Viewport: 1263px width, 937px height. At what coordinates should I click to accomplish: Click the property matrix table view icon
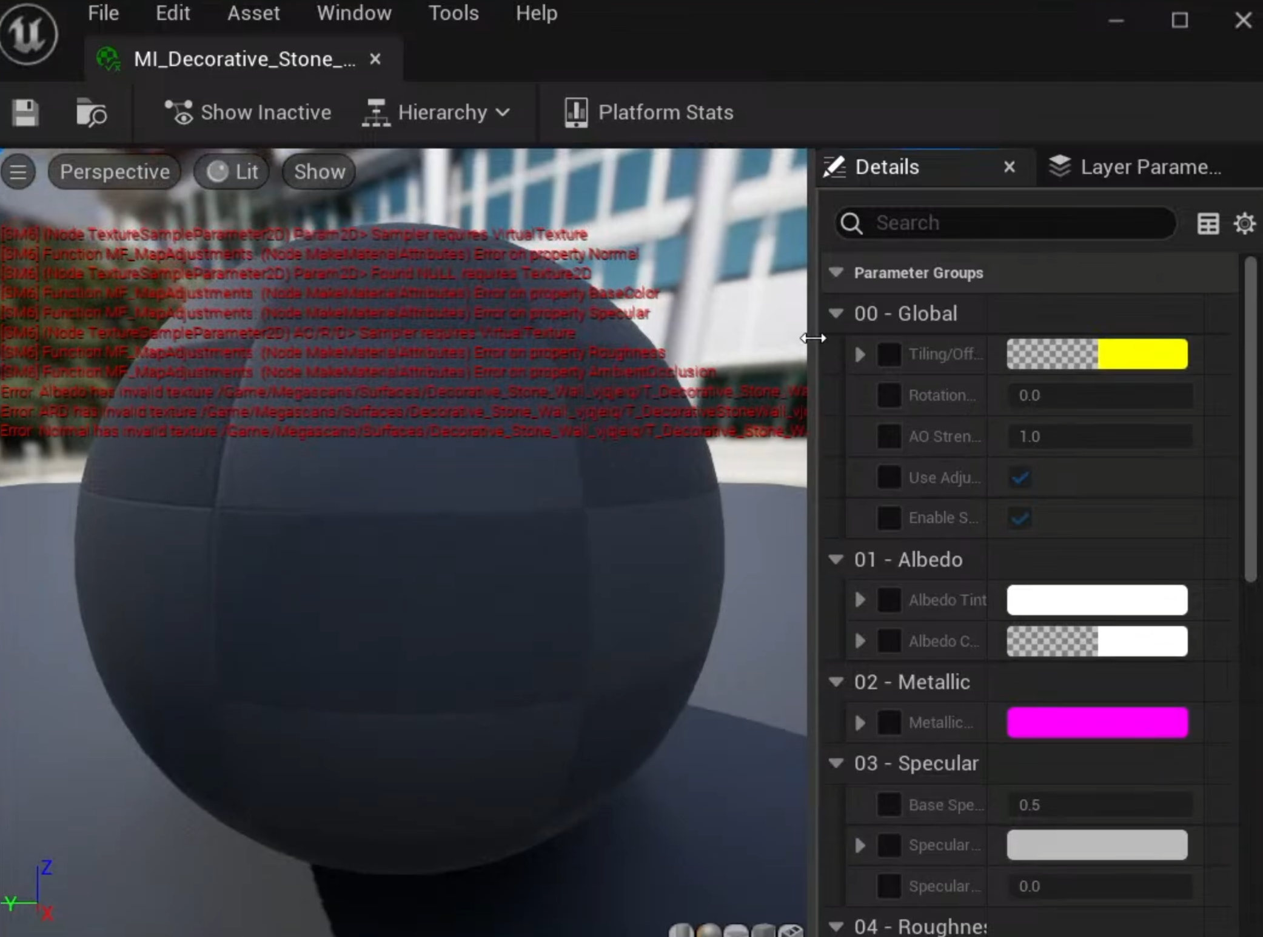(1208, 224)
